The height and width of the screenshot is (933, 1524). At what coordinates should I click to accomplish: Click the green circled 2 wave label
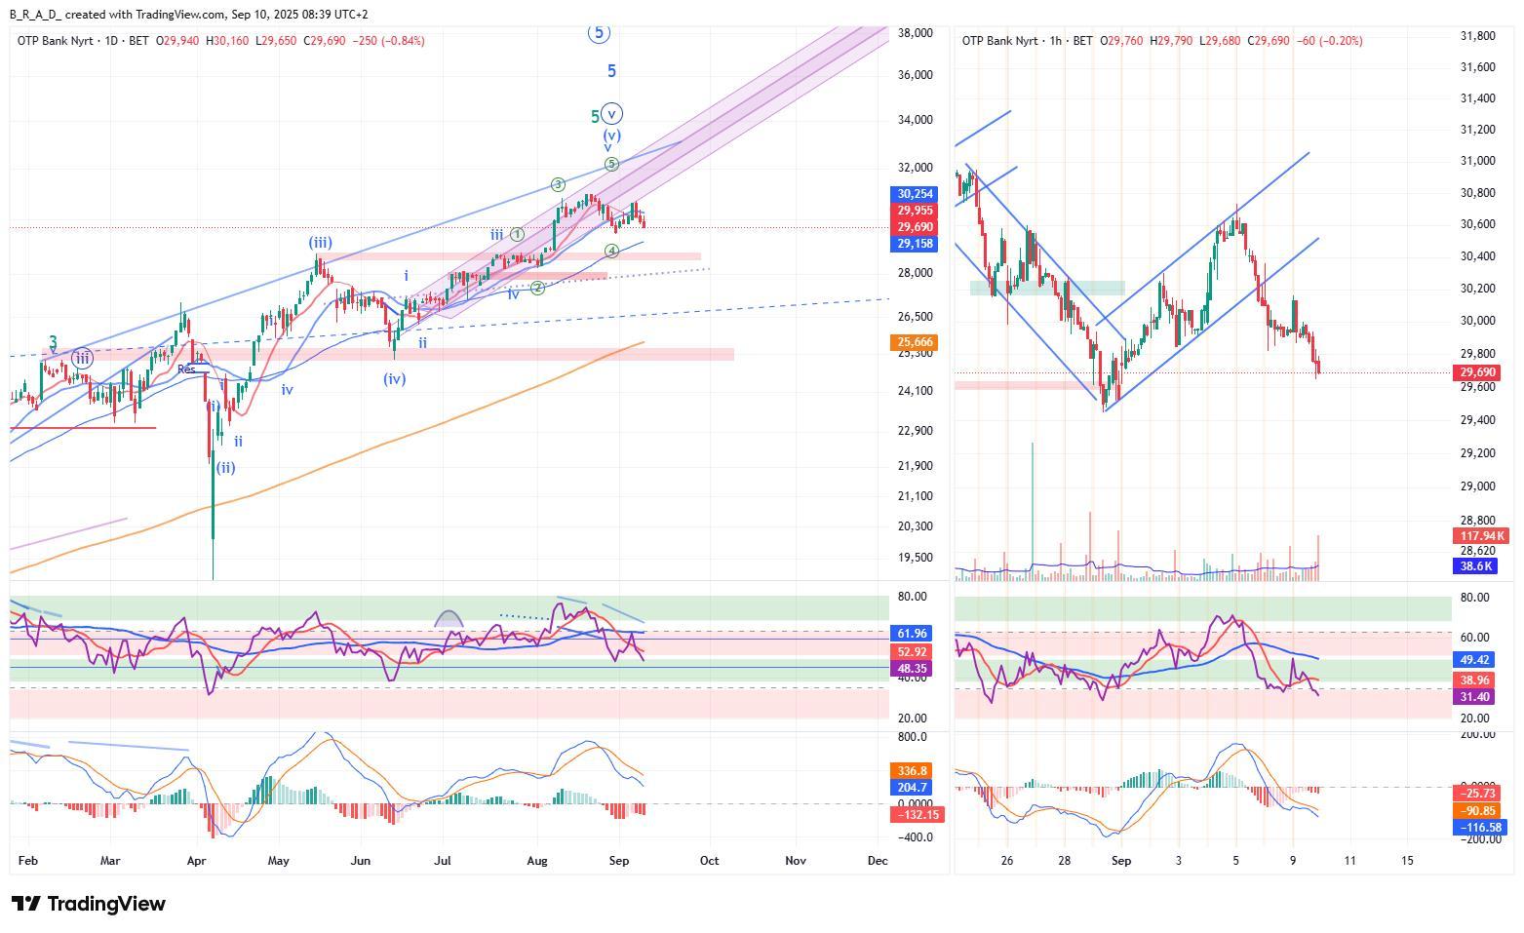537,288
